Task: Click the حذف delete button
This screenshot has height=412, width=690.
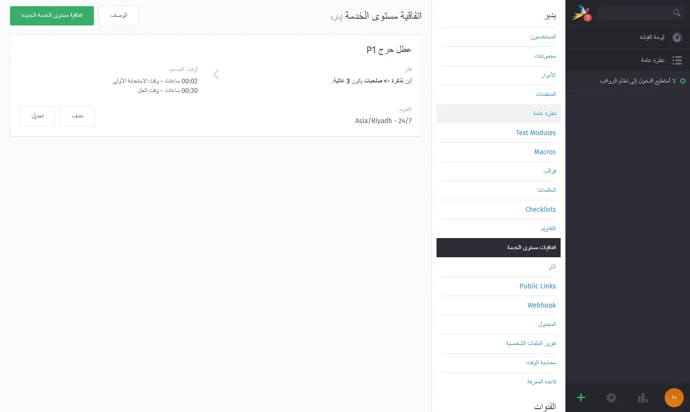Action: [77, 116]
